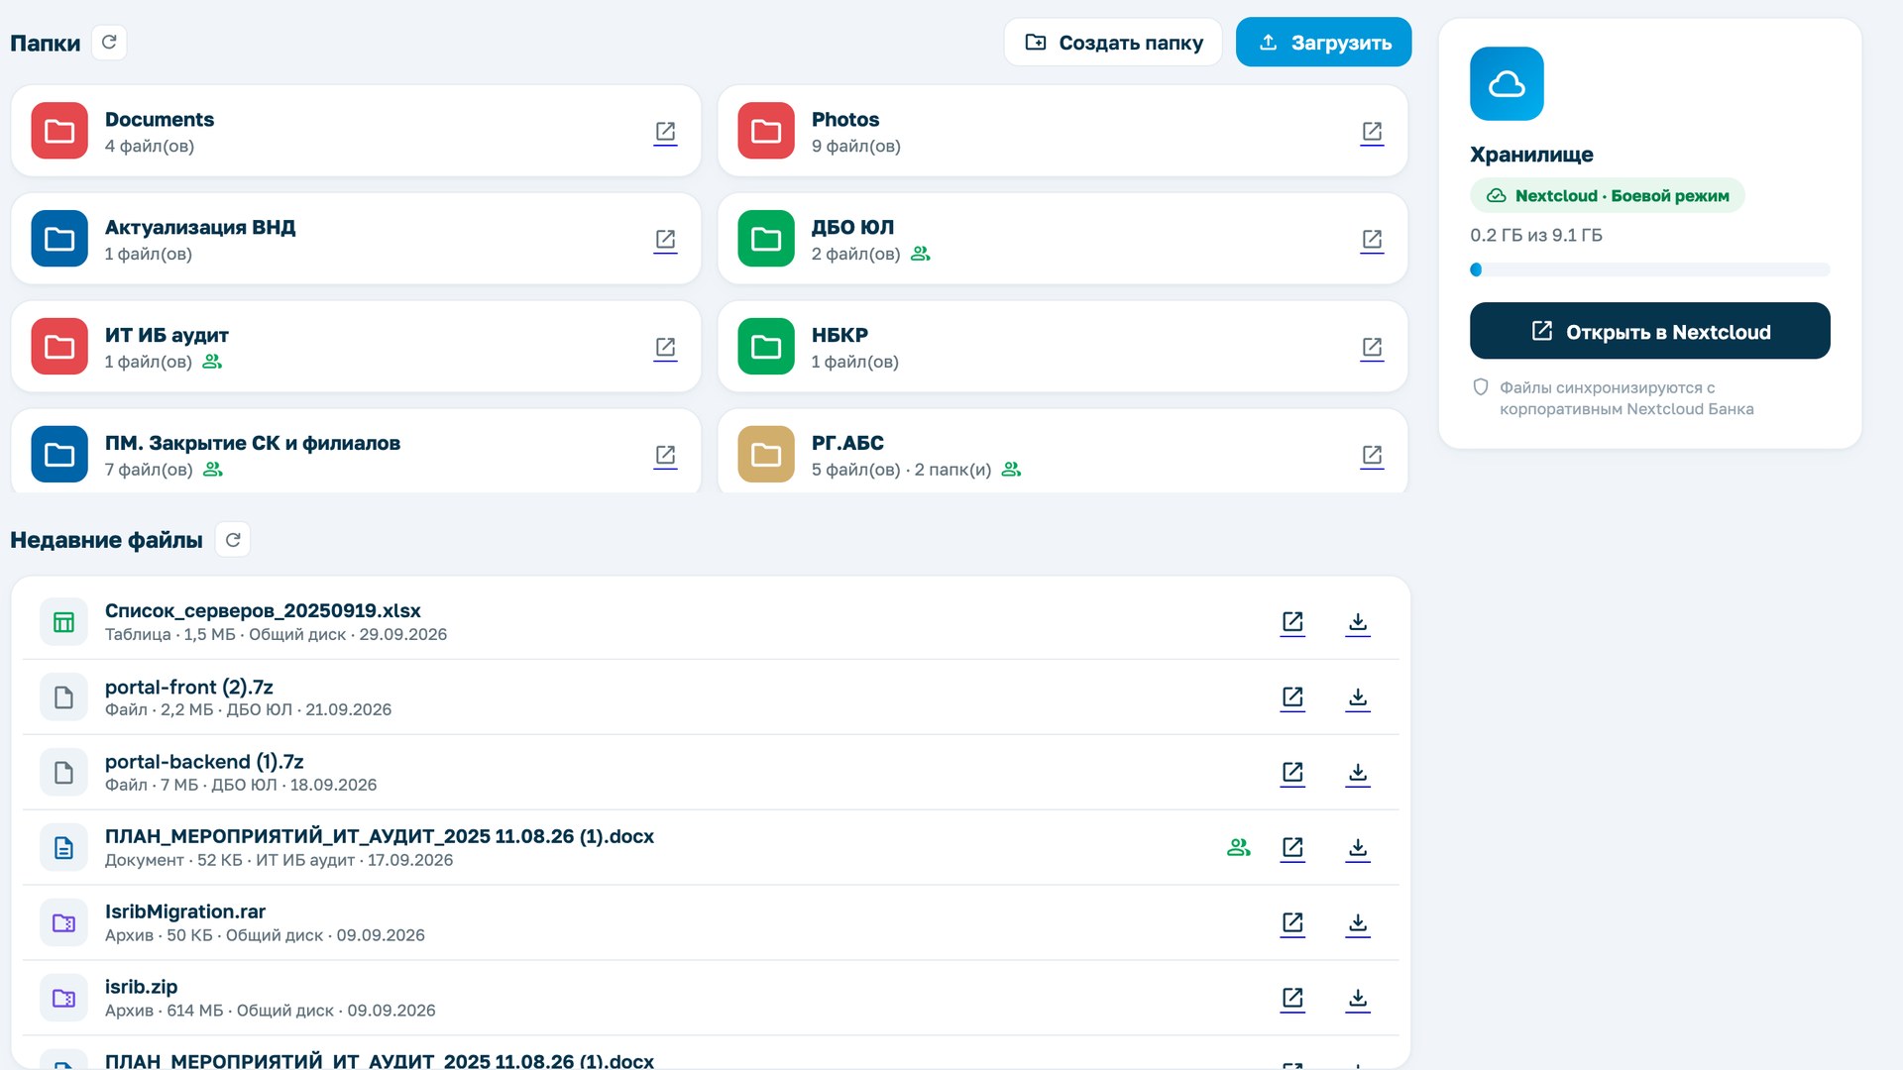The height and width of the screenshot is (1070, 1903).
Task: Click tan РГ.АБС folder icon
Action: coord(766,455)
